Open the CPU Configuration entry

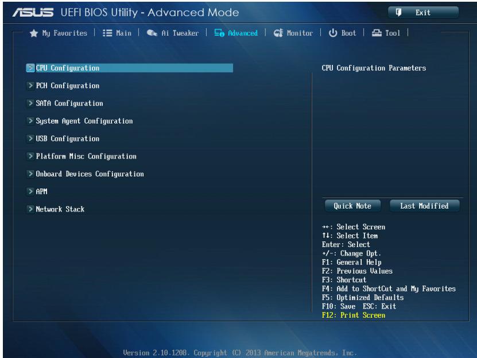point(130,68)
